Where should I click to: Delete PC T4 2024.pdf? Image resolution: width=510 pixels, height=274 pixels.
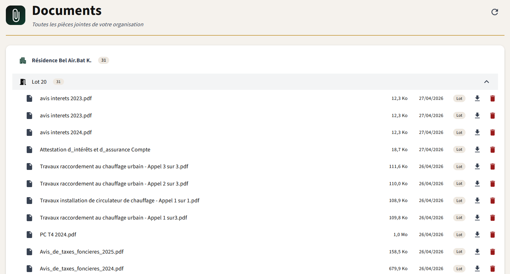coord(492,234)
